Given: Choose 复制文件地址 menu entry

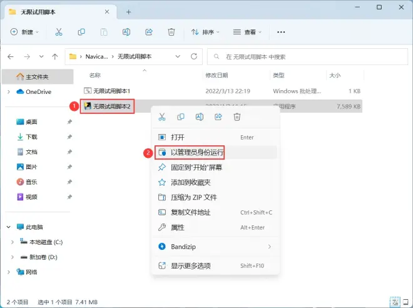Looking at the screenshot, I should click(x=215, y=212).
